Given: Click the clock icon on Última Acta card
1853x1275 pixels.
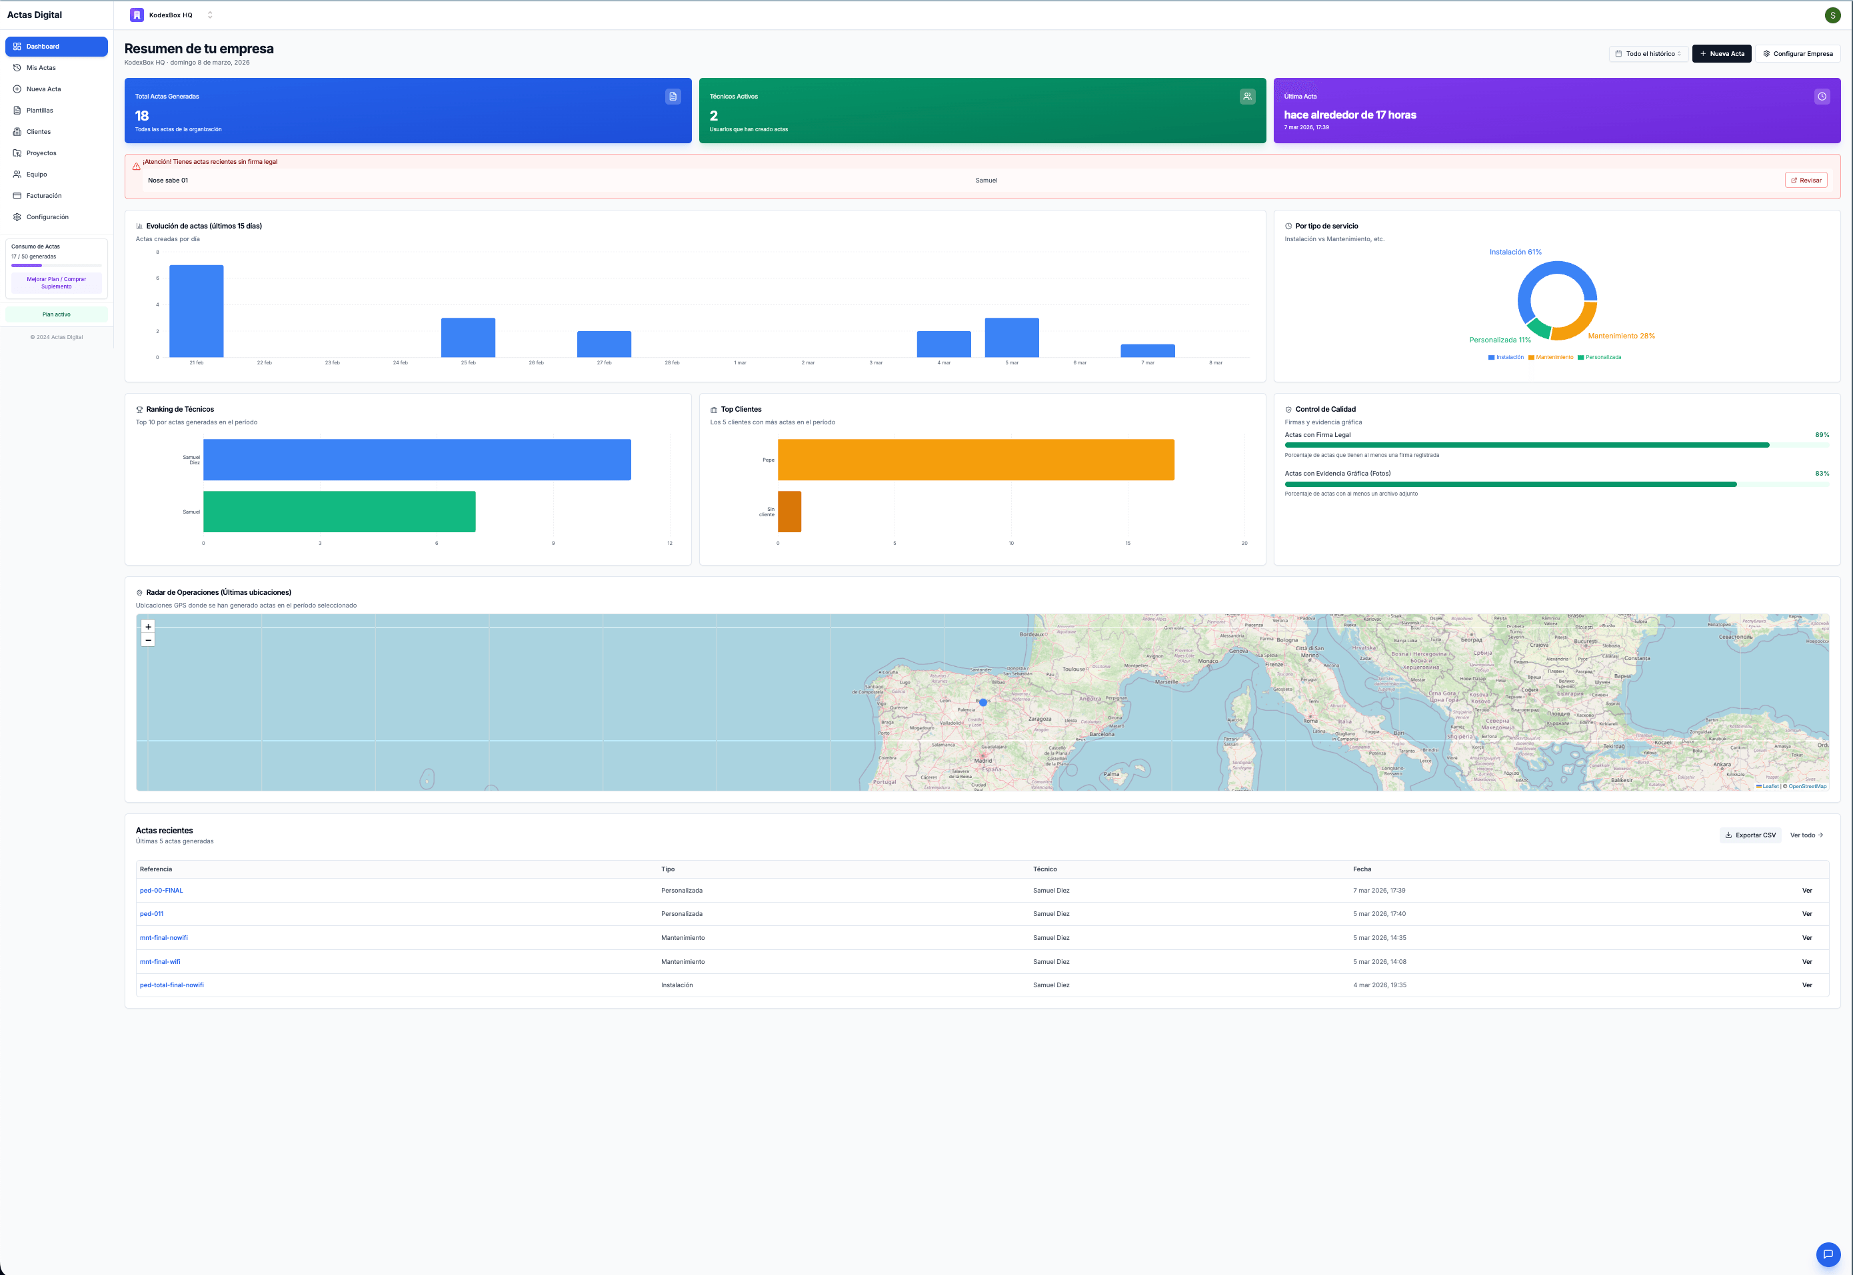Looking at the screenshot, I should 1822,97.
